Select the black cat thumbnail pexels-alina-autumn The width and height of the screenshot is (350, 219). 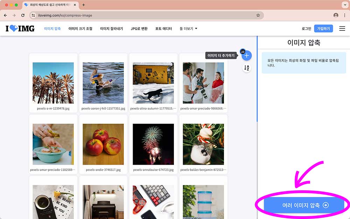click(x=153, y=83)
